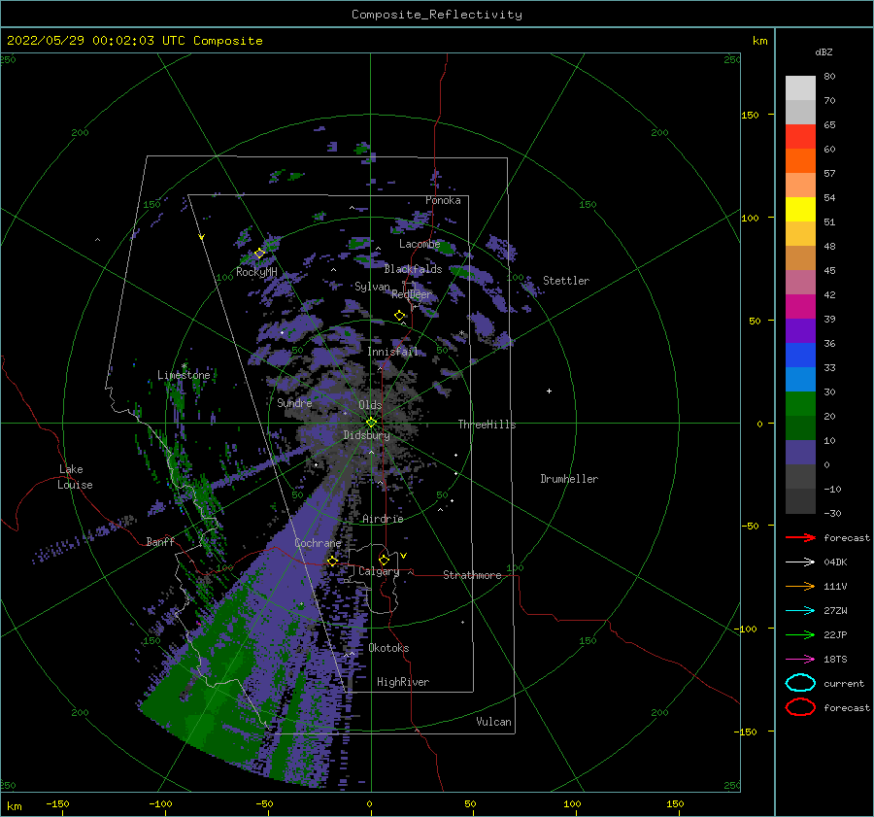Click the ThreeHills town label
Viewport: 874px width, 817px height.
pos(487,425)
